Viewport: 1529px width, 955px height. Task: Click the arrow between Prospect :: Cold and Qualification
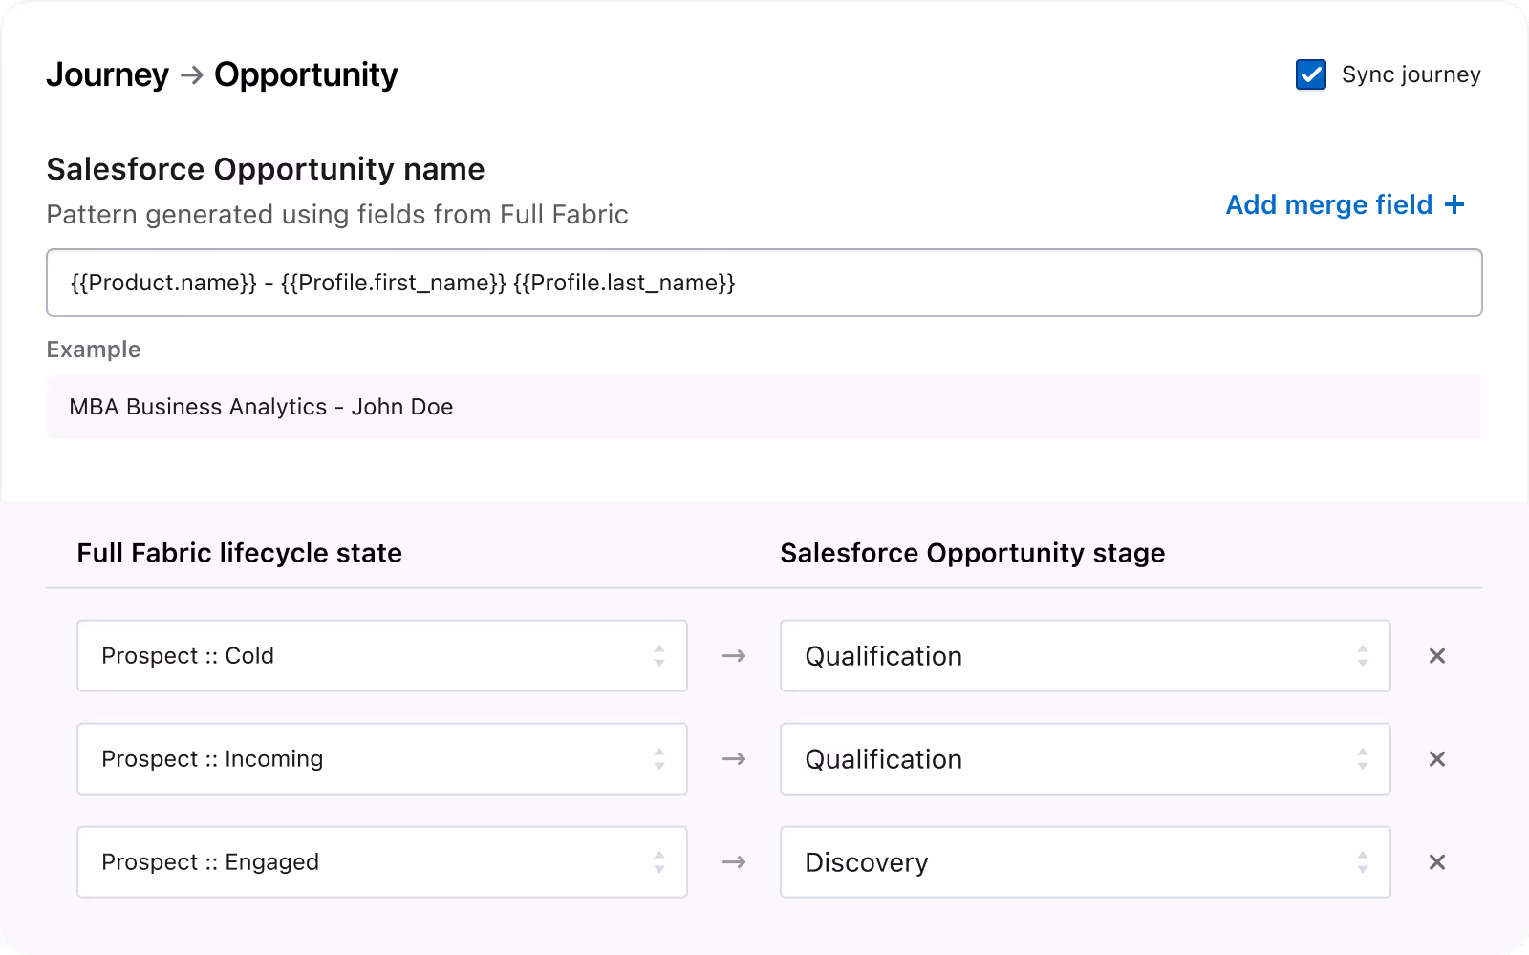(x=734, y=656)
